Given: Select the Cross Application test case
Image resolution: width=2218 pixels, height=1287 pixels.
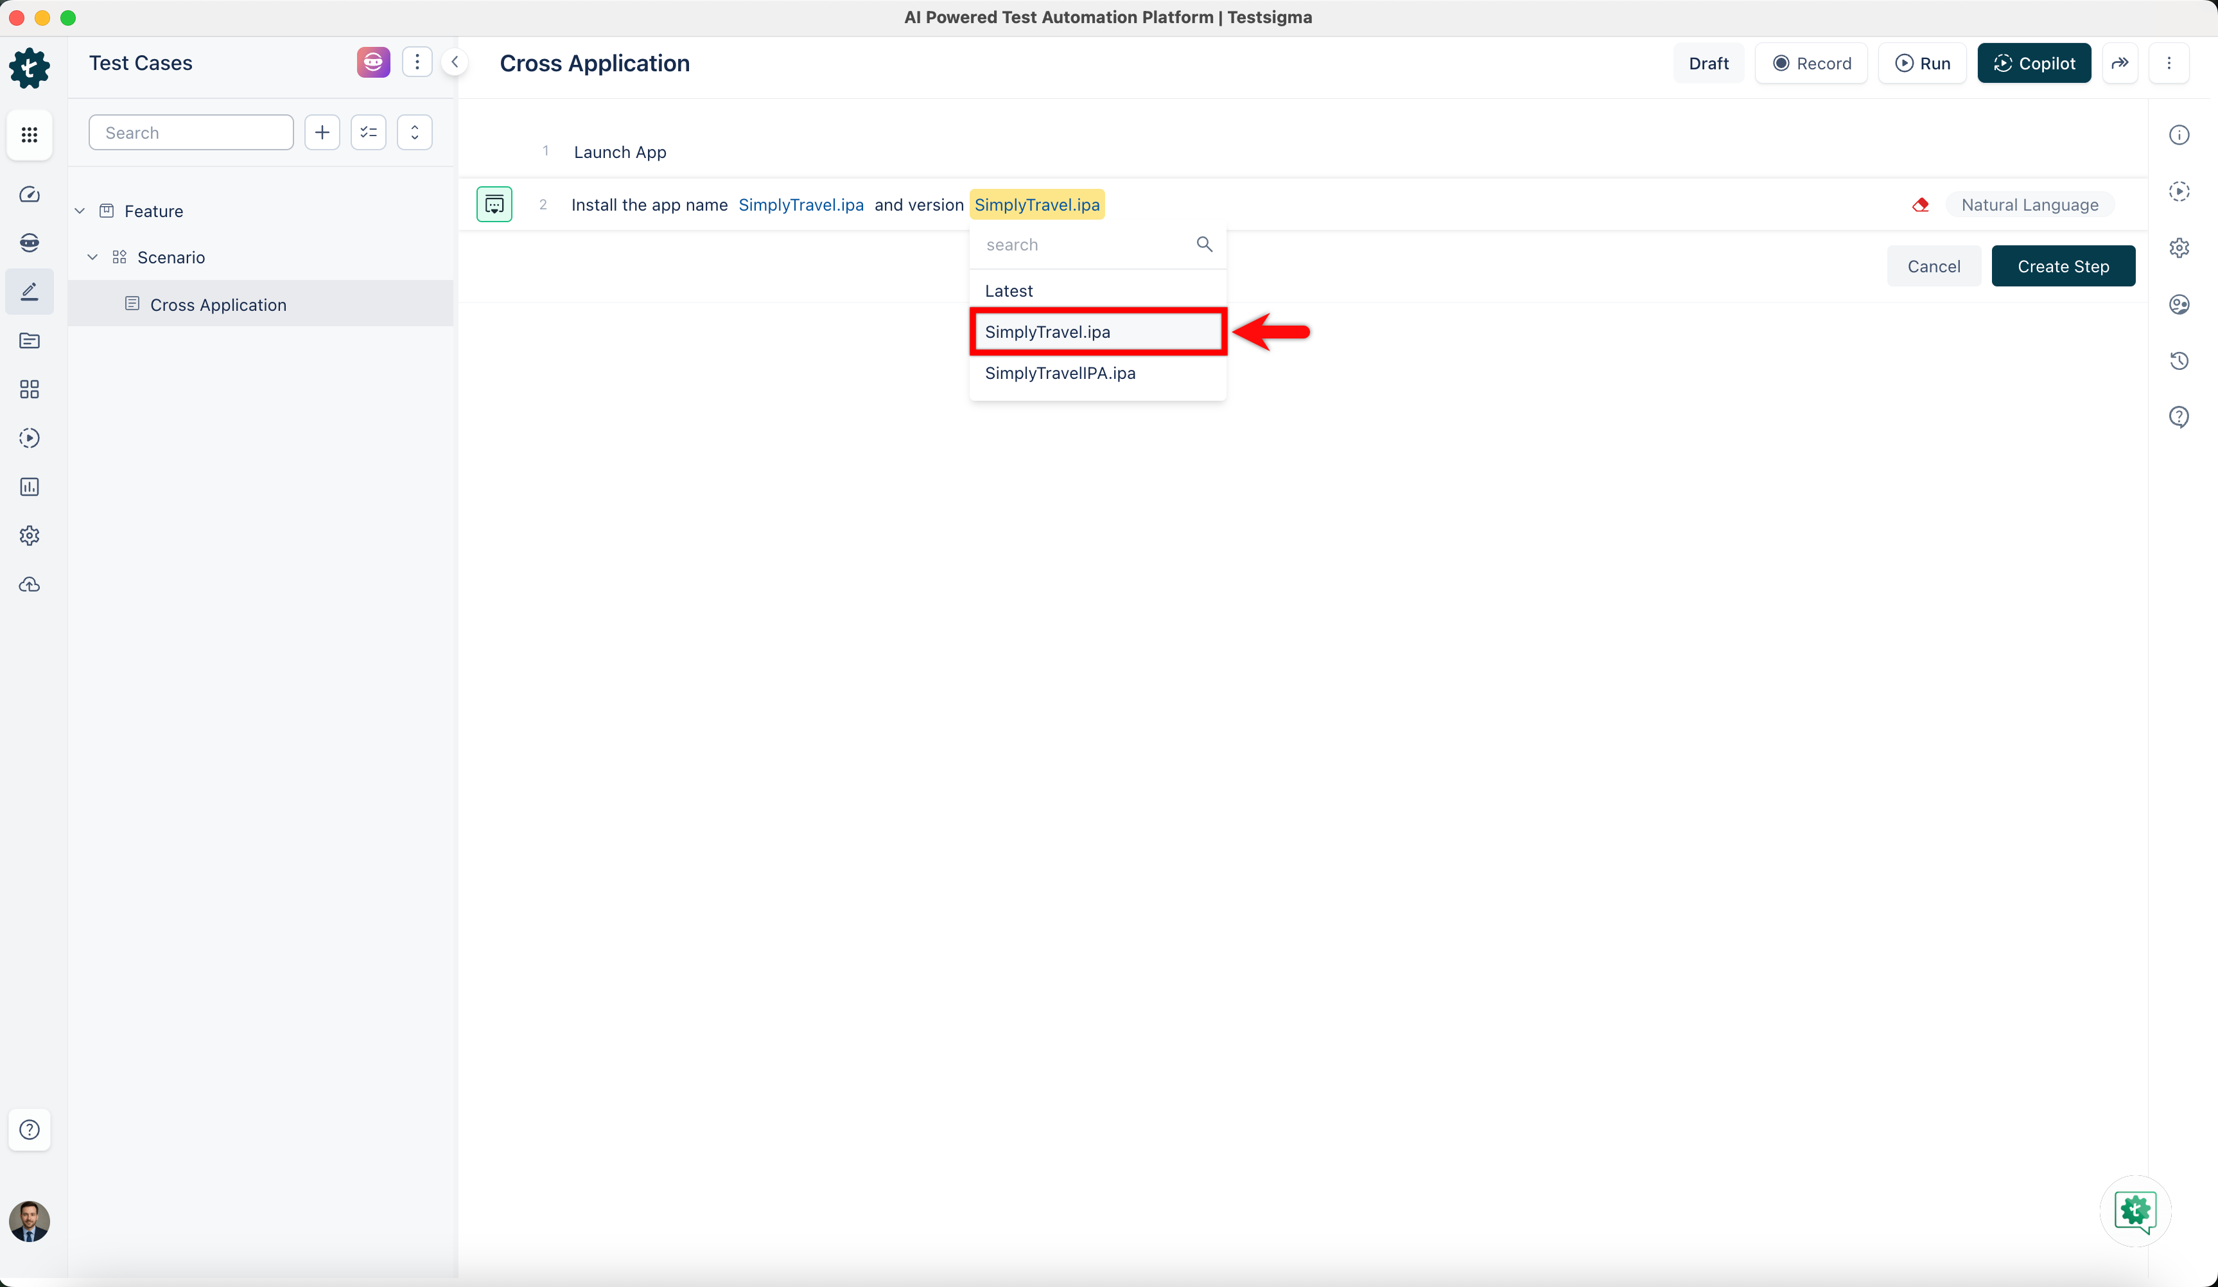Looking at the screenshot, I should click(x=261, y=304).
